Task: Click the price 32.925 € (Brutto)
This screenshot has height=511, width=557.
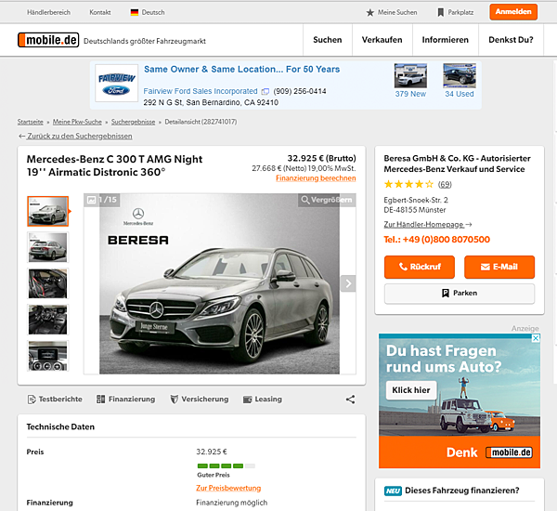Action: (321, 159)
